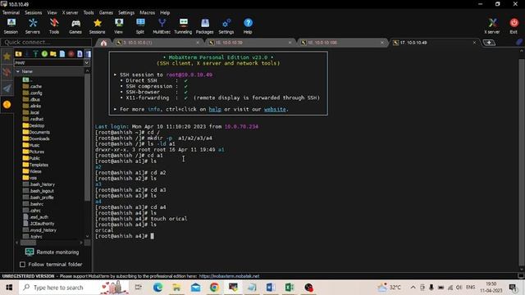Click the green refresh icon in SFTP toolbar
525x295 pixels.
44,54
